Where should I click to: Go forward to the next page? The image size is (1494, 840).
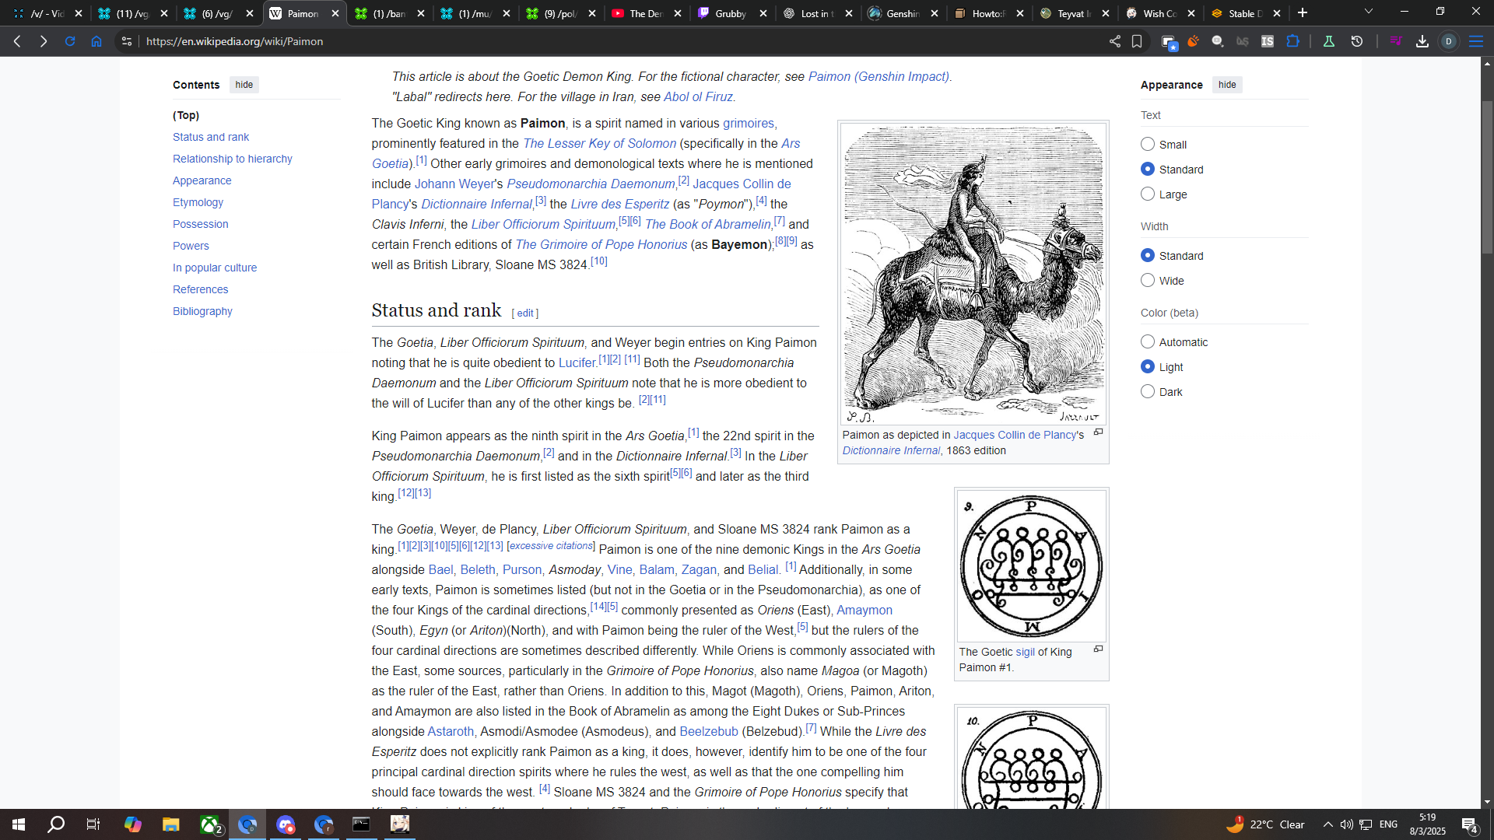click(44, 41)
